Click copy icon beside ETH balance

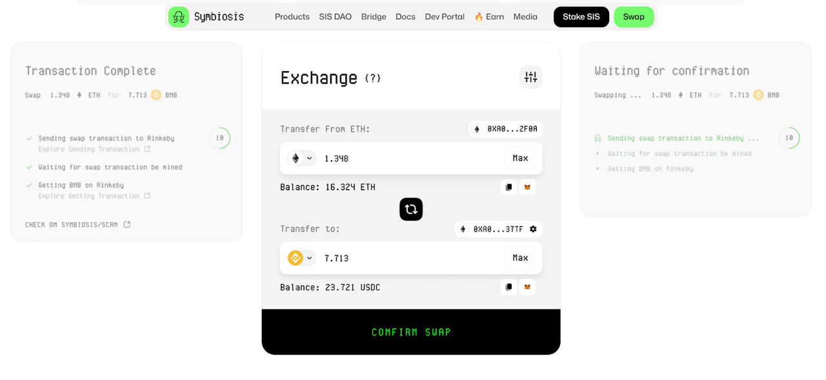click(509, 187)
